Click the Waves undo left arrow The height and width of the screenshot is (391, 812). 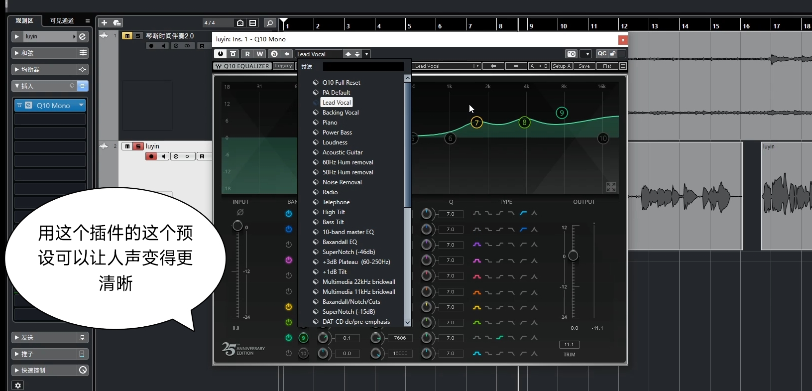click(x=493, y=66)
